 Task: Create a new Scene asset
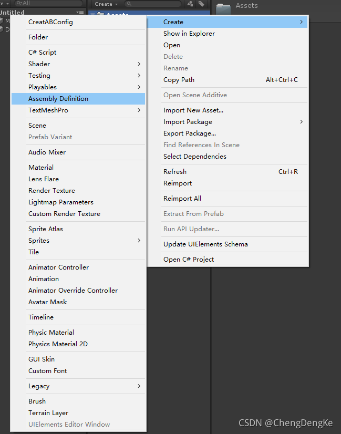click(x=78, y=126)
